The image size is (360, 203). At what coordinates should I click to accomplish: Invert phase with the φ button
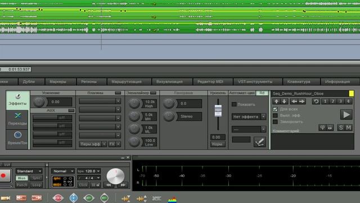click(x=322, y=127)
